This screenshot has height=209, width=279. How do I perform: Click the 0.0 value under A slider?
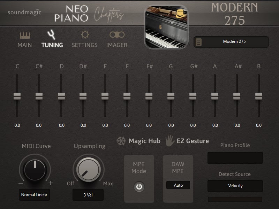(215, 125)
